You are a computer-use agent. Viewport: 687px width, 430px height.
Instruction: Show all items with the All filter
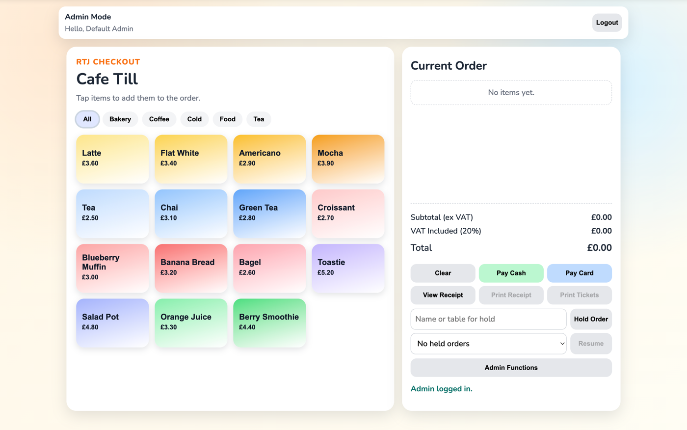pos(87,119)
